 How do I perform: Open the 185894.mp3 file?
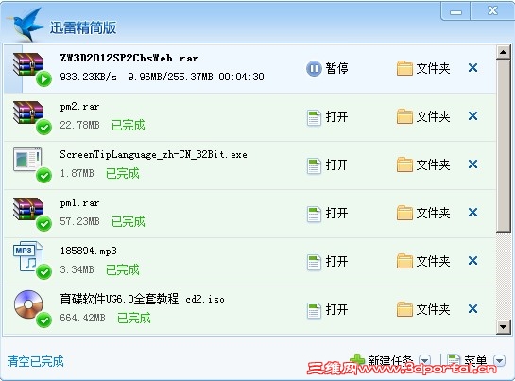(x=328, y=262)
